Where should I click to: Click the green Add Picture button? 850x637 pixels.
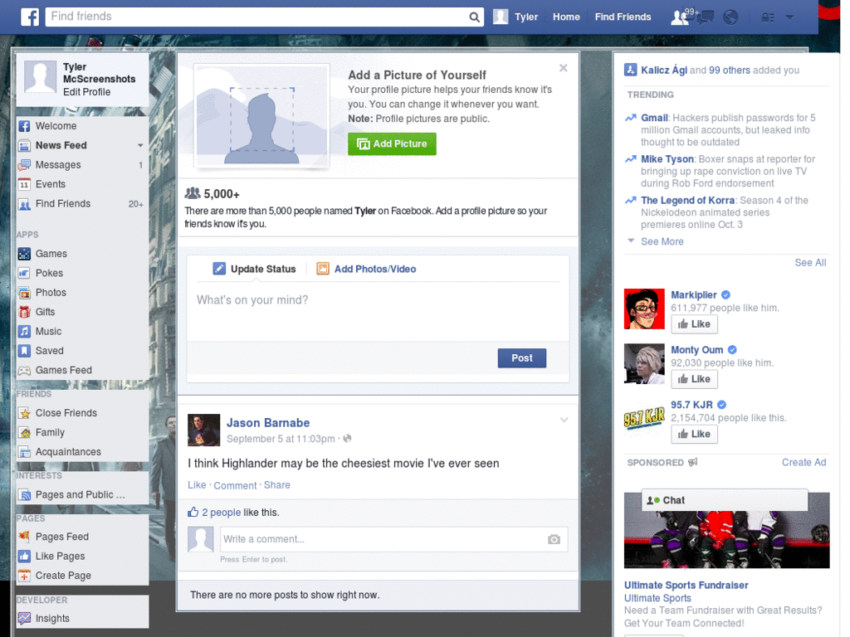[x=392, y=144]
